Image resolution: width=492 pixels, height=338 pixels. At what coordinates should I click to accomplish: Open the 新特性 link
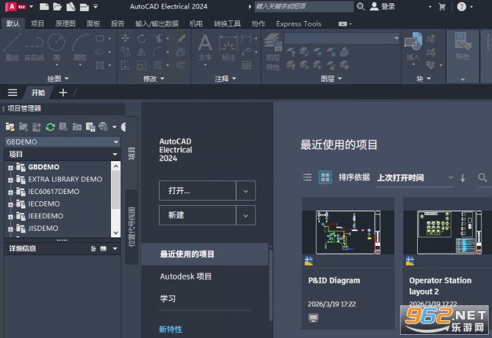[170, 329]
